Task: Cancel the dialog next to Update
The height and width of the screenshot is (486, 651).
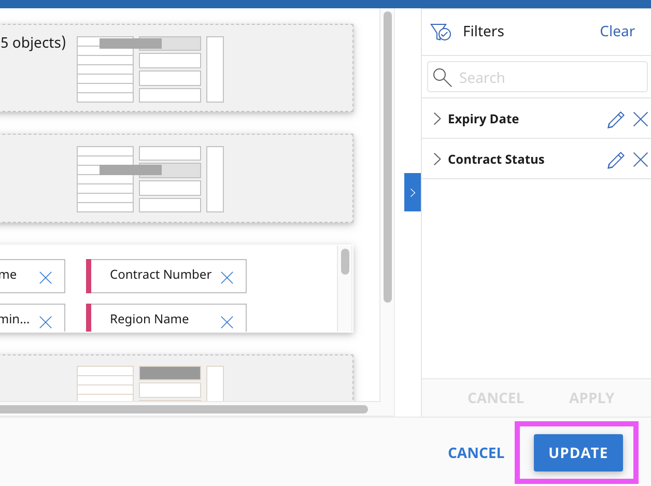Action: pyautogui.click(x=476, y=453)
